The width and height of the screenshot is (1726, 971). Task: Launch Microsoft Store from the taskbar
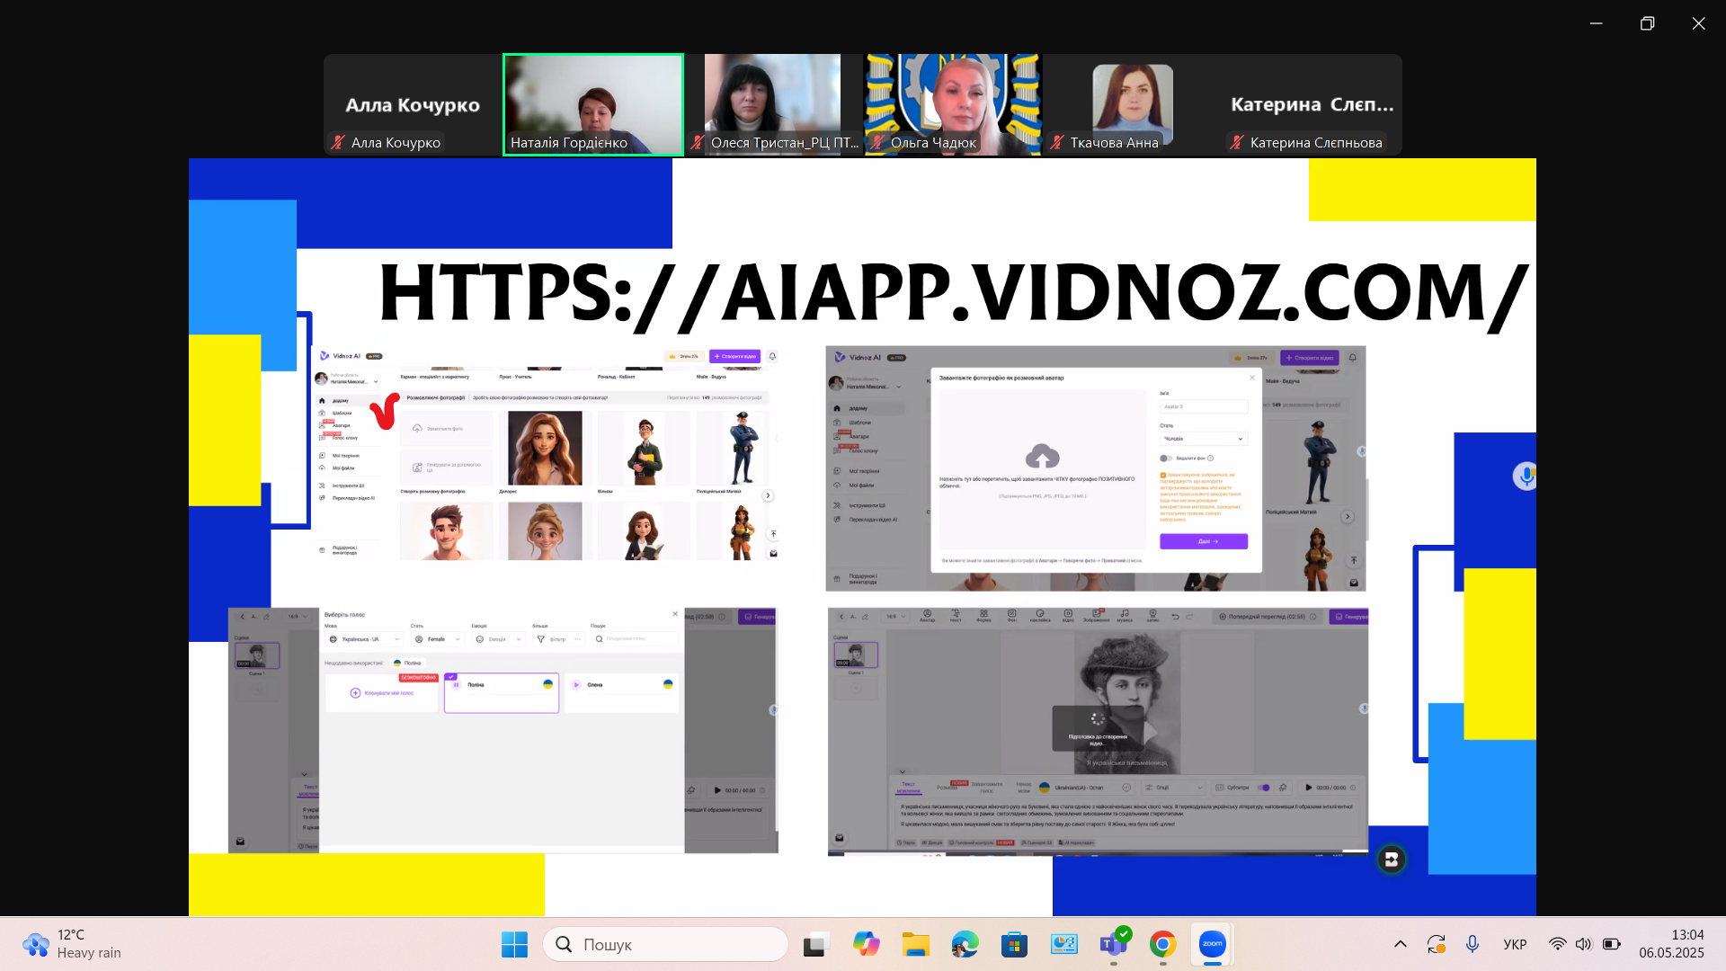[x=1014, y=944]
